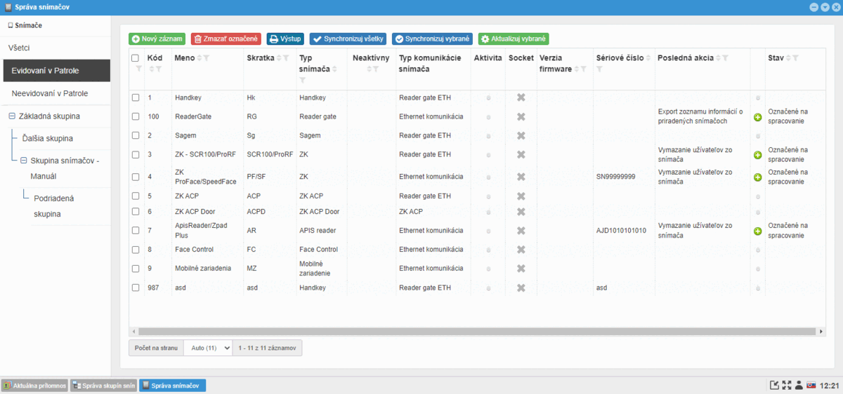Check the box for the Handkey row with code 1
843x394 pixels.
pos(136,98)
